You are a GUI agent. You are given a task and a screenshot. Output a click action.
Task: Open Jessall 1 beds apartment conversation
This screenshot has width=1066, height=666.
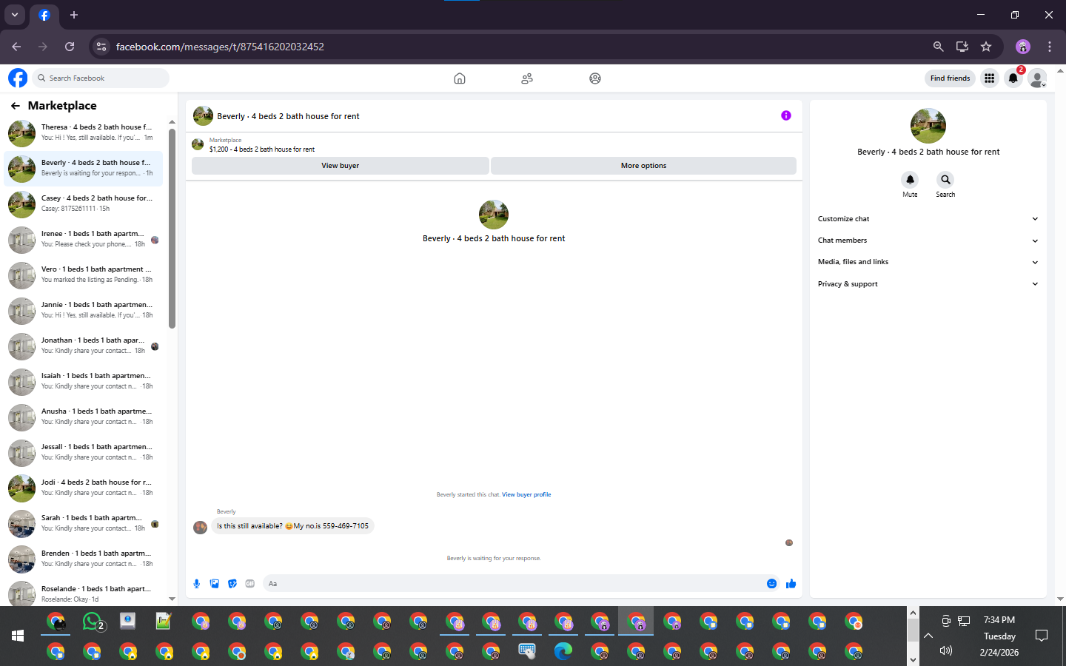click(x=84, y=453)
